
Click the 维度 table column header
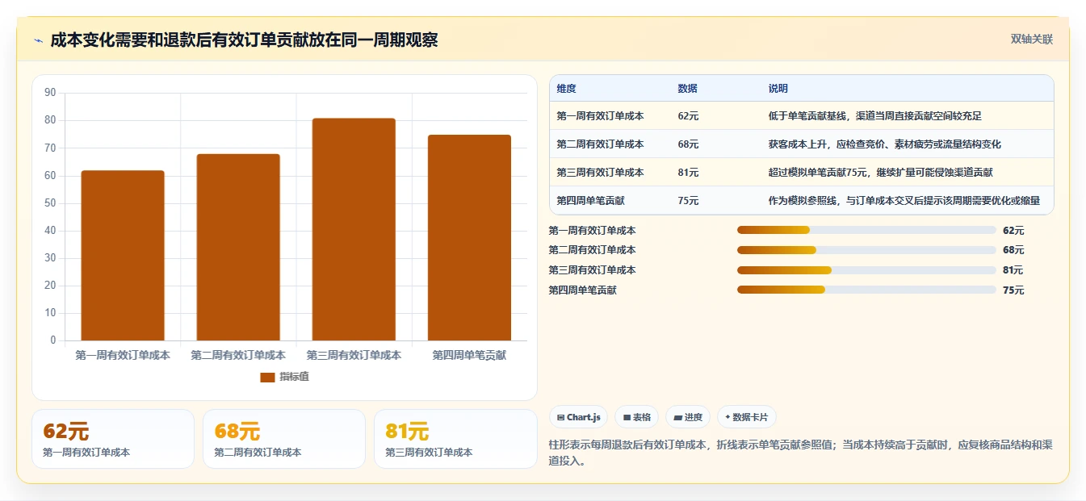[x=567, y=89]
